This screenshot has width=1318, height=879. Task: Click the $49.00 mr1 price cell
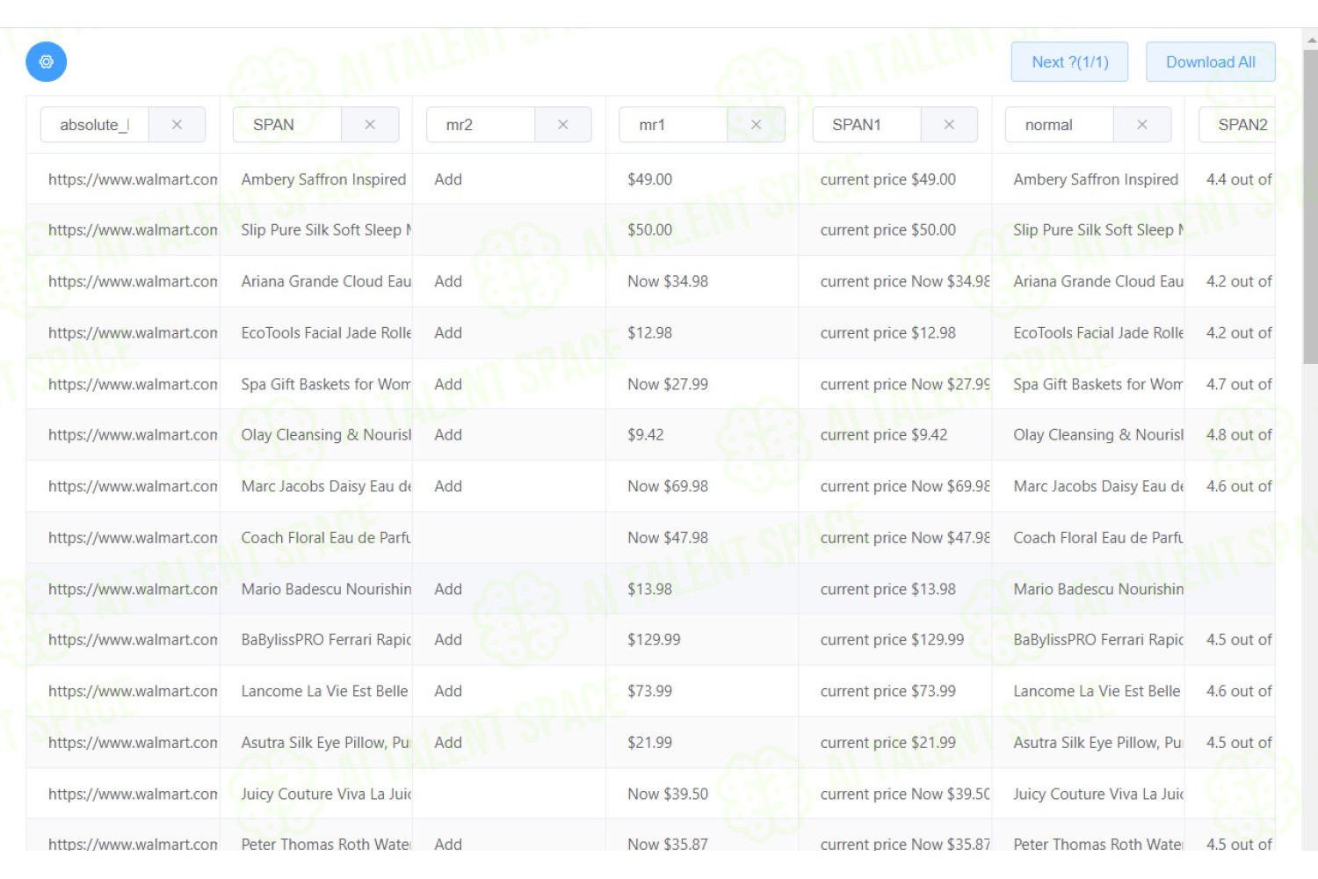[x=702, y=179]
